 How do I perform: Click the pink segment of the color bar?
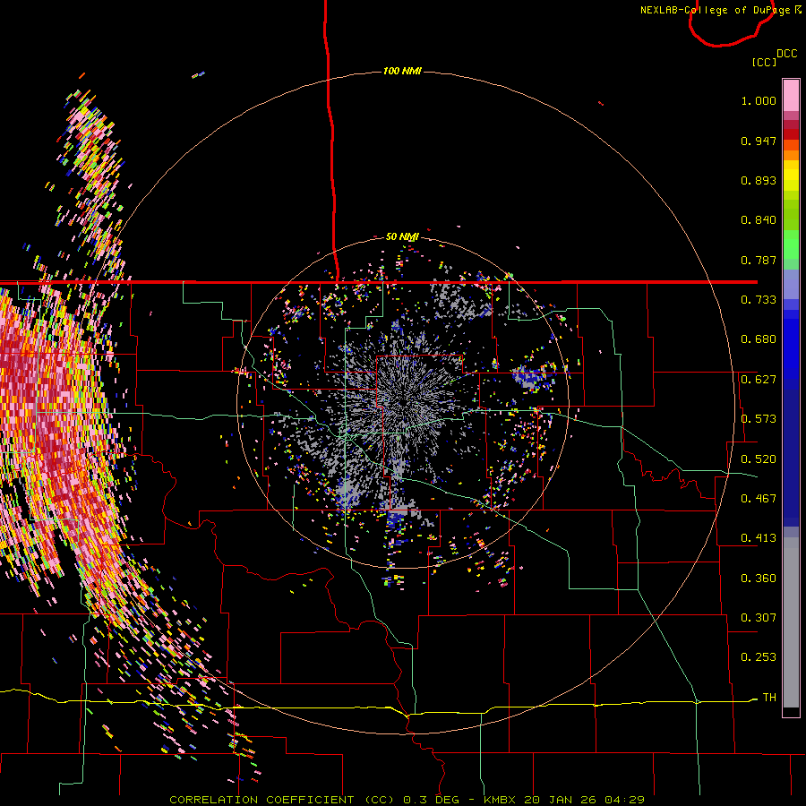[x=791, y=95]
